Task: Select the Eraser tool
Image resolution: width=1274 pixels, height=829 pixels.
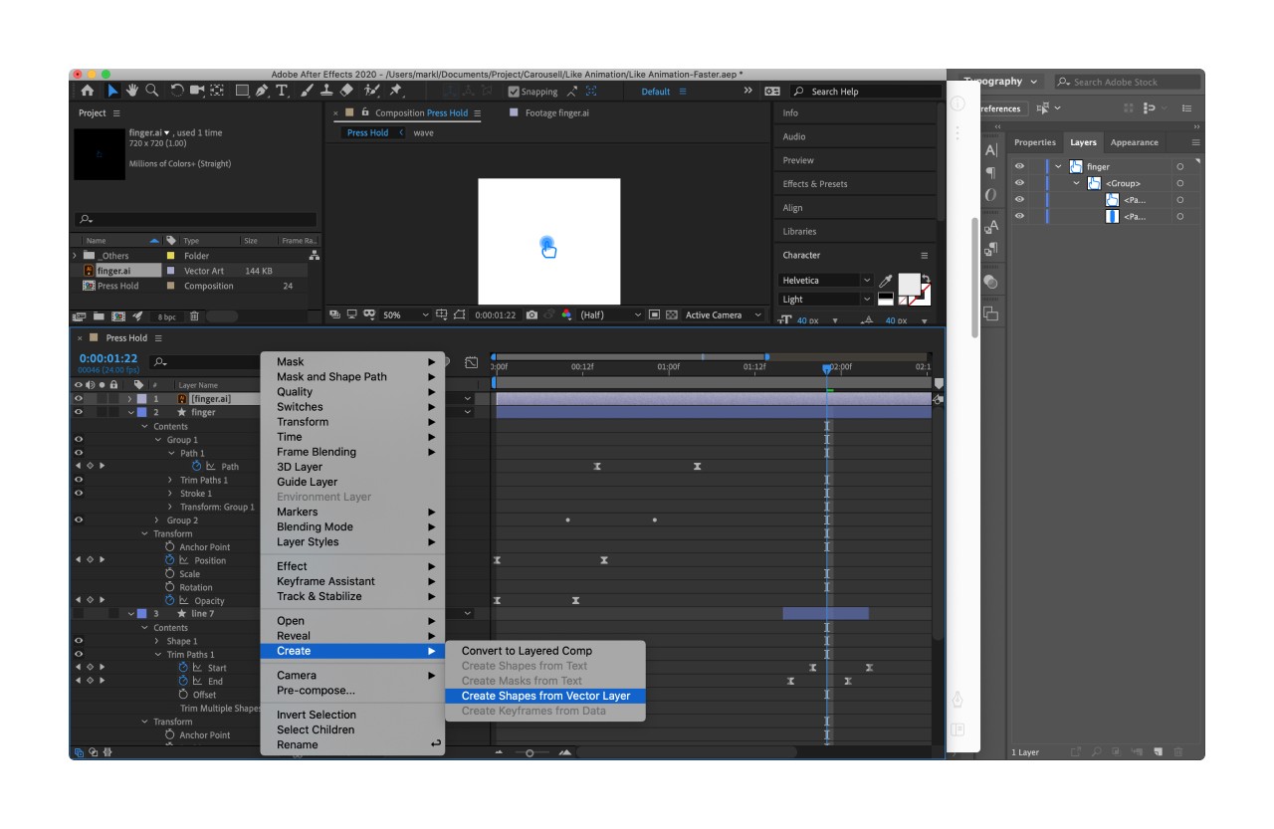Action: pyautogui.click(x=346, y=91)
